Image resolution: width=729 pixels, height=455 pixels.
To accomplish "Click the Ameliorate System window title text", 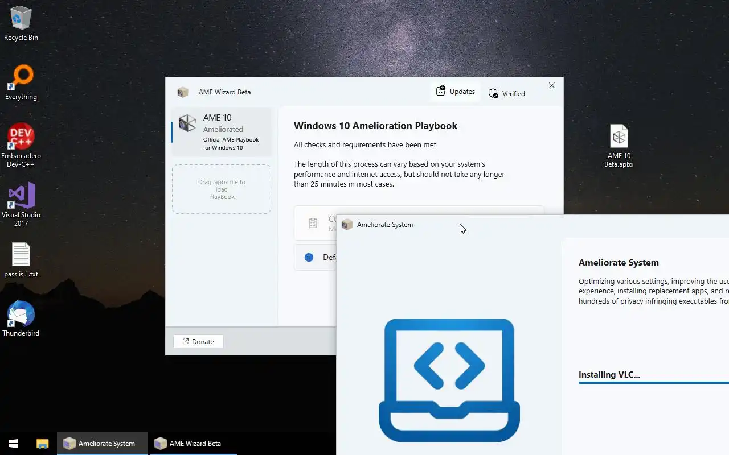I will (385, 225).
